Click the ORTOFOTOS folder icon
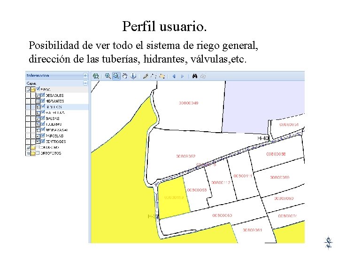Viewport: 338px width, 254px height. tap(33, 153)
